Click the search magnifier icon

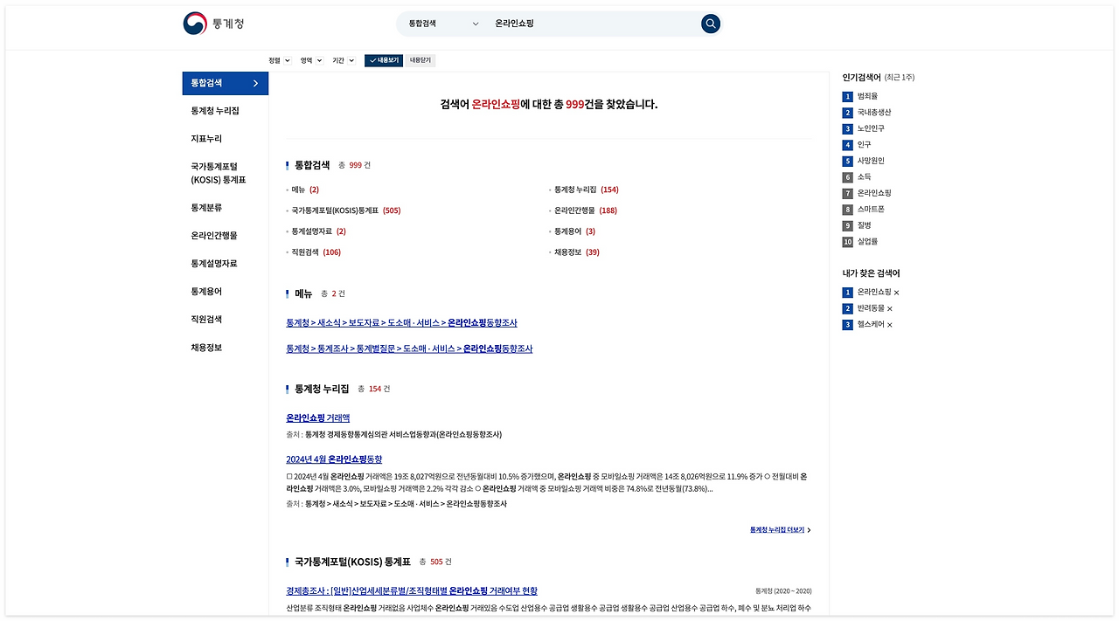click(709, 24)
